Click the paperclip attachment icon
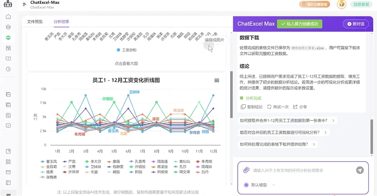 pyautogui.click(x=246, y=170)
